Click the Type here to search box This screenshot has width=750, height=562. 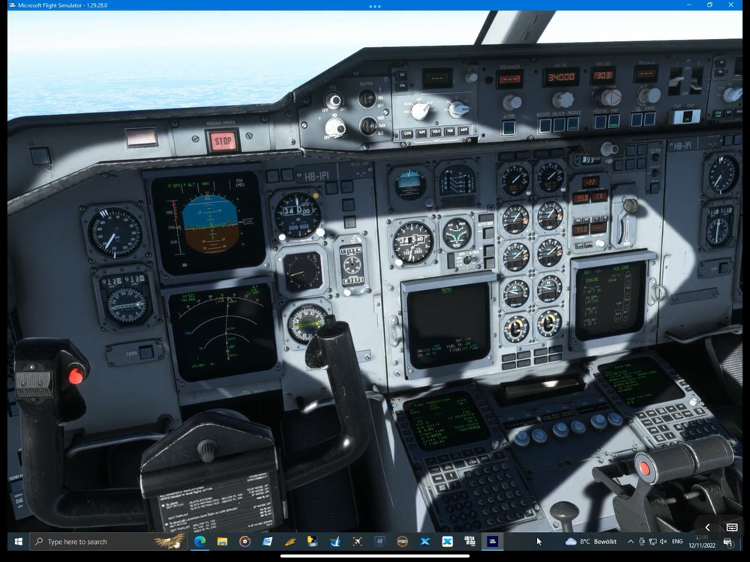pyautogui.click(x=94, y=541)
